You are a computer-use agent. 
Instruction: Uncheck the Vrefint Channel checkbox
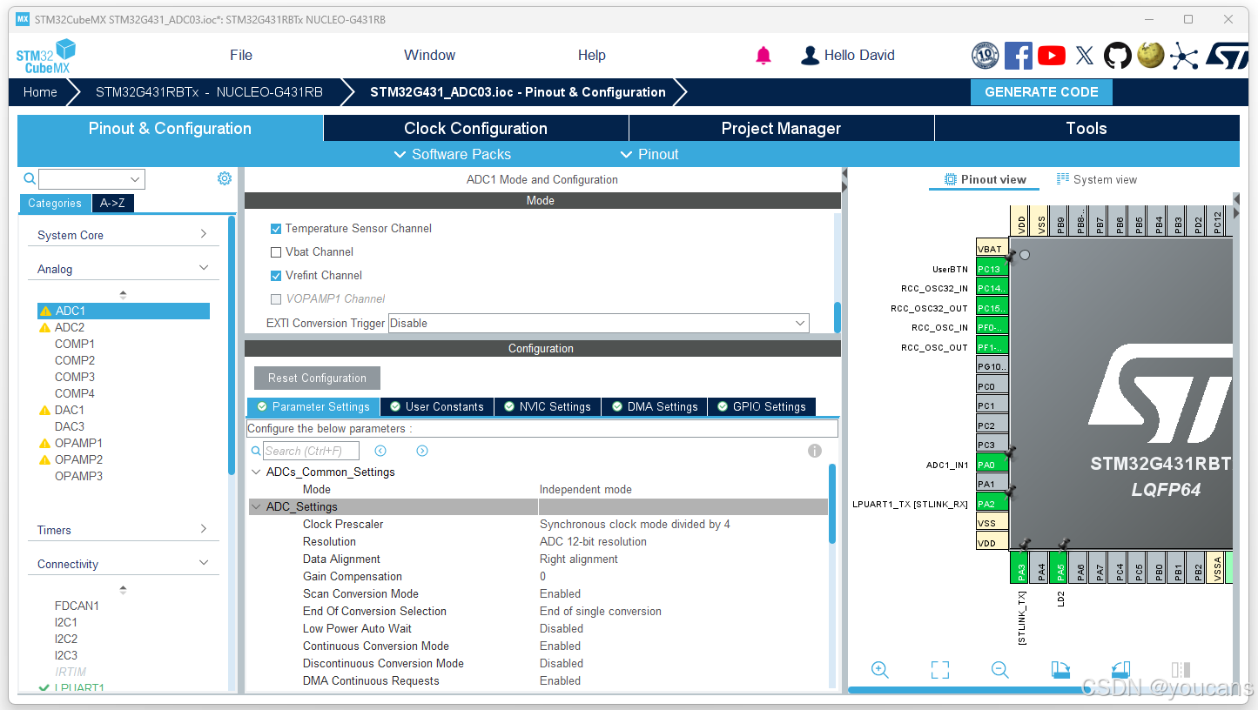[276, 276]
